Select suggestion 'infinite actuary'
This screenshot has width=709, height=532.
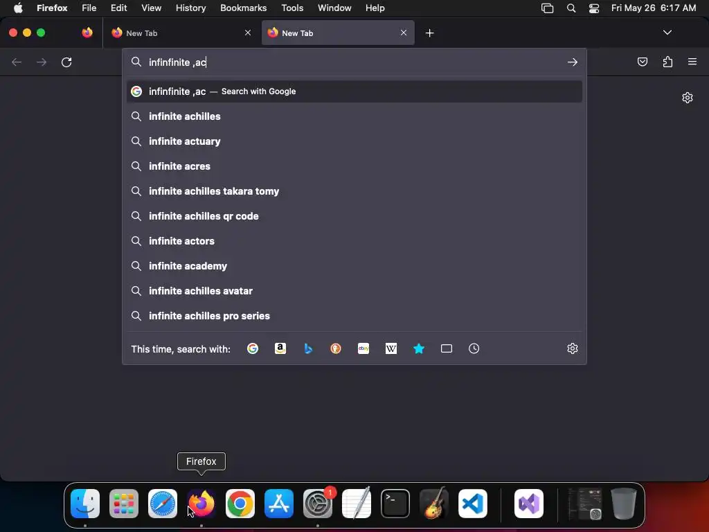pos(354,141)
